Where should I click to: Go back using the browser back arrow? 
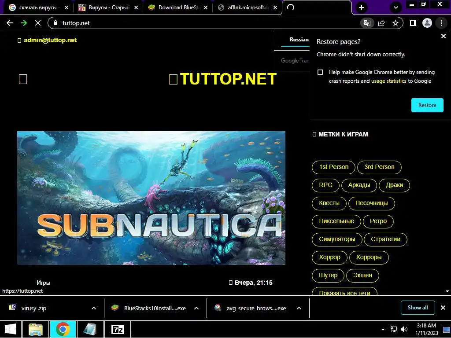10,23
